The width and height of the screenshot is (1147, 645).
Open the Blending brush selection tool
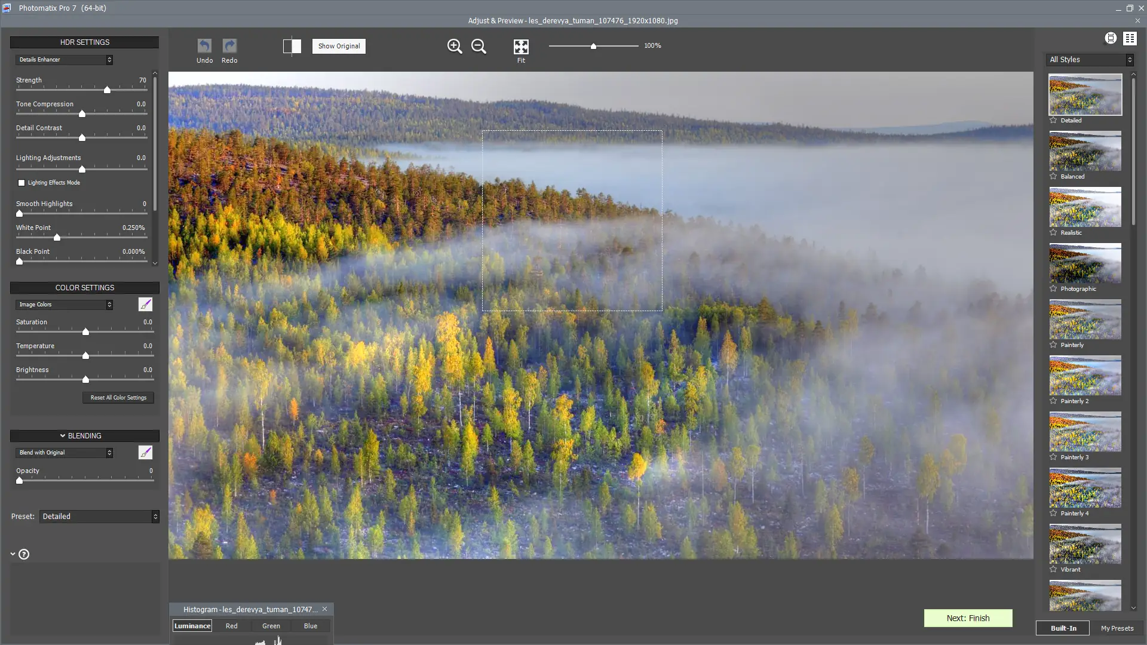coord(145,453)
